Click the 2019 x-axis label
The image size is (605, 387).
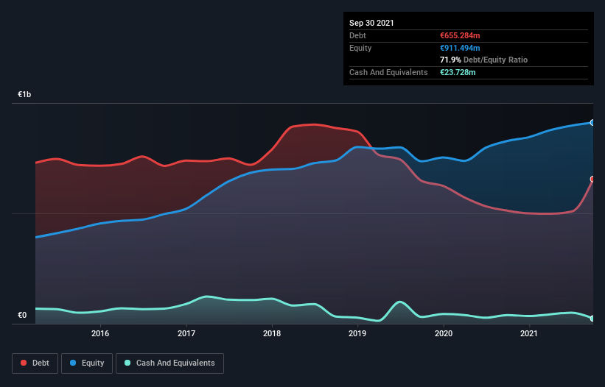(357, 333)
